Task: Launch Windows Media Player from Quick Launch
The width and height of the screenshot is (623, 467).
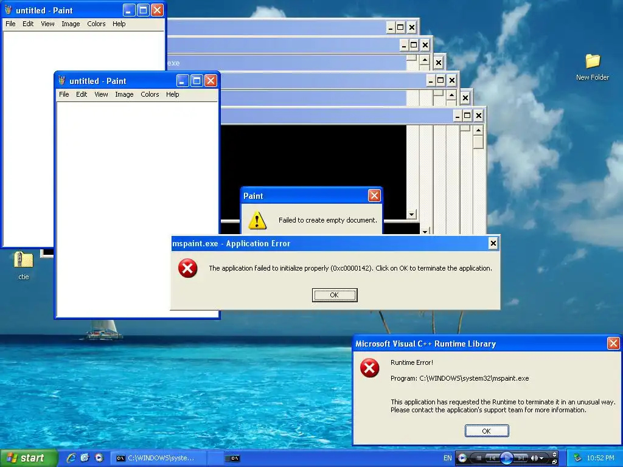Action: [99, 458]
